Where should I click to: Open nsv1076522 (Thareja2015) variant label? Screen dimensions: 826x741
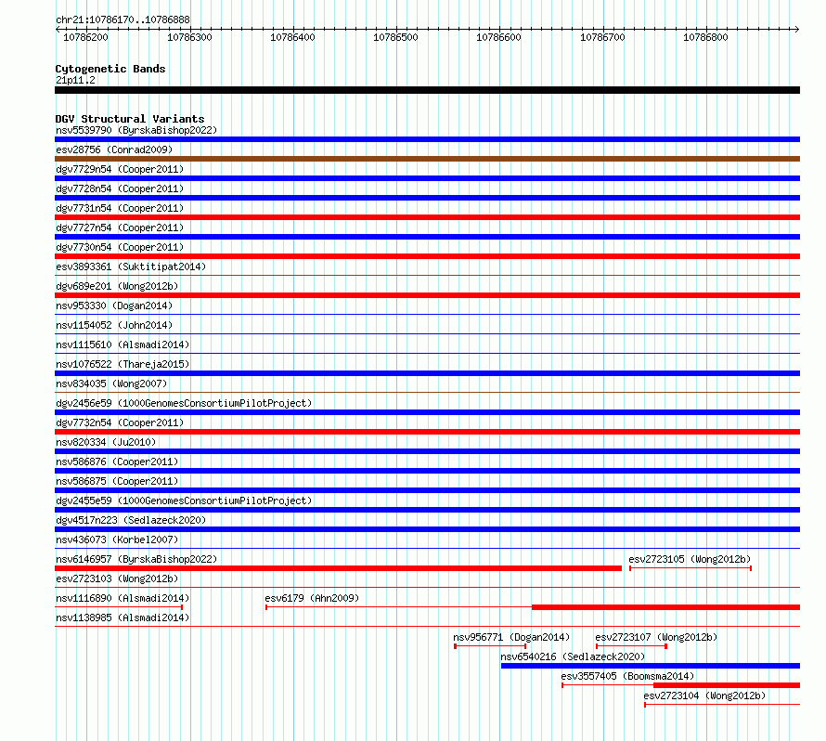tap(123, 364)
